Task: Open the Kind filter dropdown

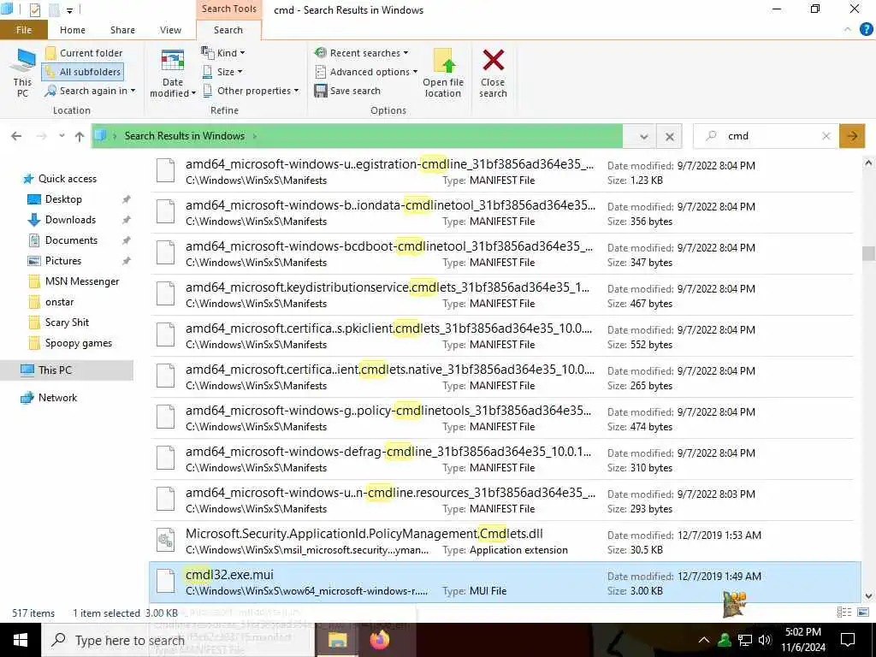Action: click(x=223, y=53)
